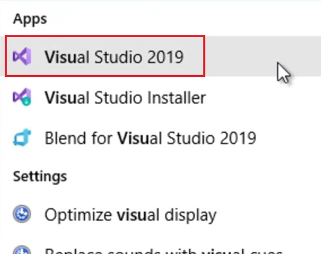Click the blue Blend for Visual Studio icon
The image size is (321, 254).
point(22,138)
